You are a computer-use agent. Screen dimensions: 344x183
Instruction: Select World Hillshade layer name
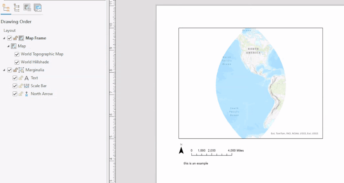(x=35, y=62)
